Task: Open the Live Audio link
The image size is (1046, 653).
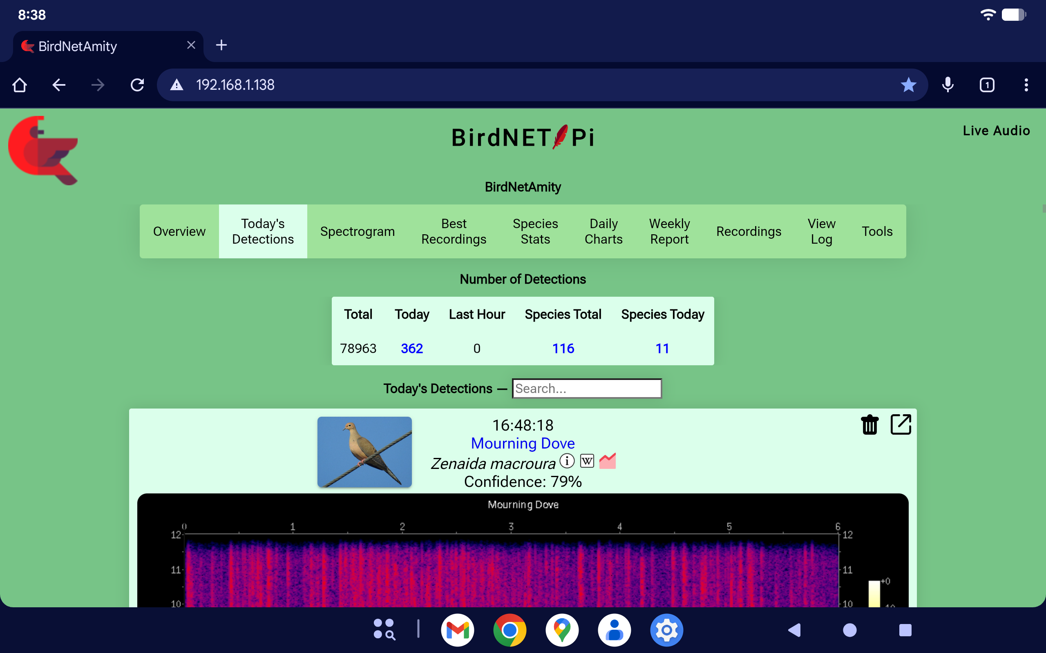Action: click(996, 131)
